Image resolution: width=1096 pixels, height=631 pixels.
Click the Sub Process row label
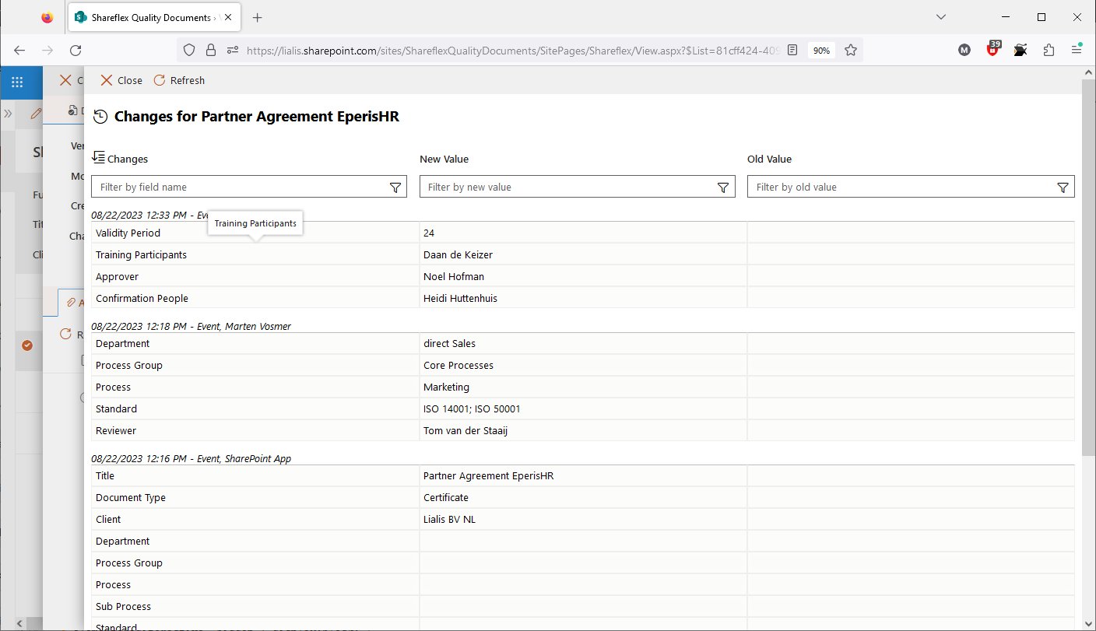point(123,606)
